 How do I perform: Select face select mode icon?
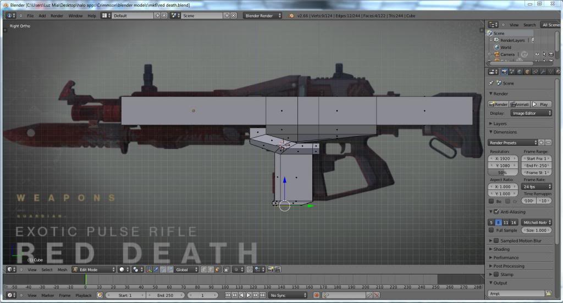click(x=218, y=270)
